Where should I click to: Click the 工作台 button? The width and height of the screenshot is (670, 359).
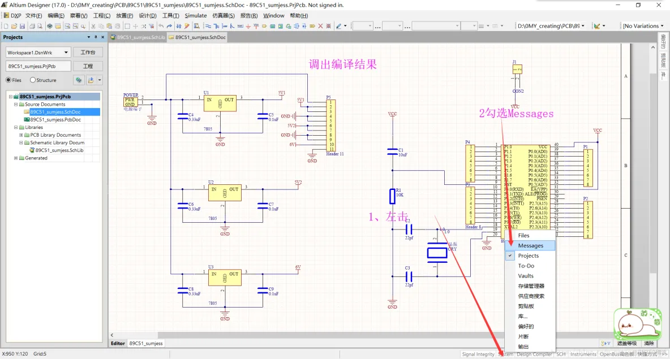(88, 53)
